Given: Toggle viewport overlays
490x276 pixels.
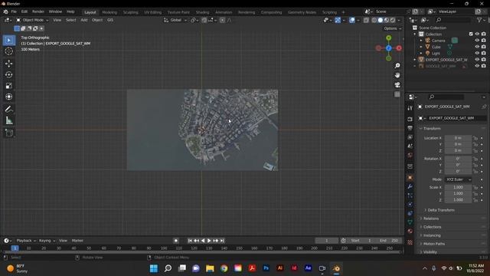Looking at the screenshot, I should (x=352, y=20).
